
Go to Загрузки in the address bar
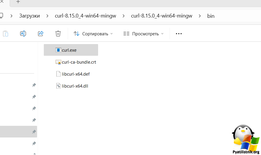click(29, 16)
